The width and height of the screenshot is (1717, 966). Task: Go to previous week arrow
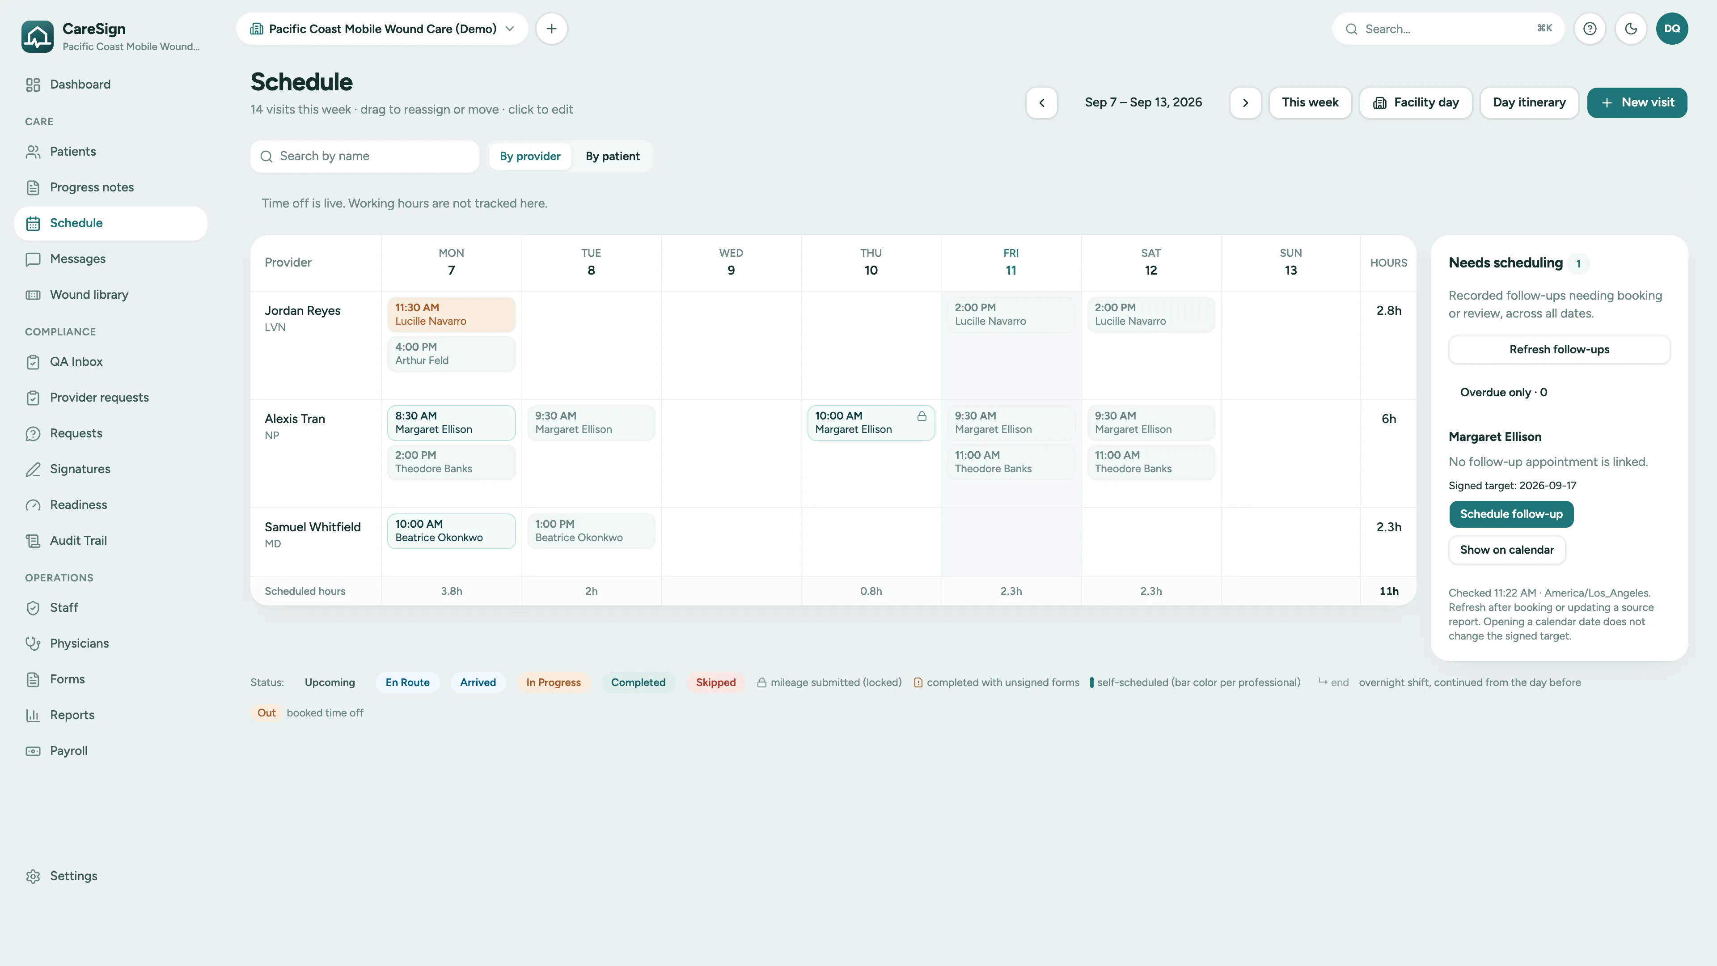1042,103
